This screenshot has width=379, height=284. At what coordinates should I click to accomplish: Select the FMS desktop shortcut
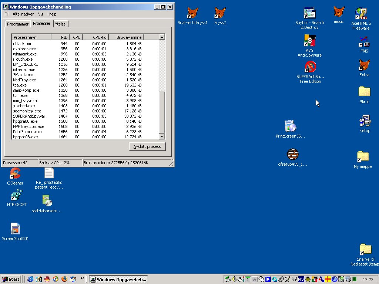click(364, 44)
